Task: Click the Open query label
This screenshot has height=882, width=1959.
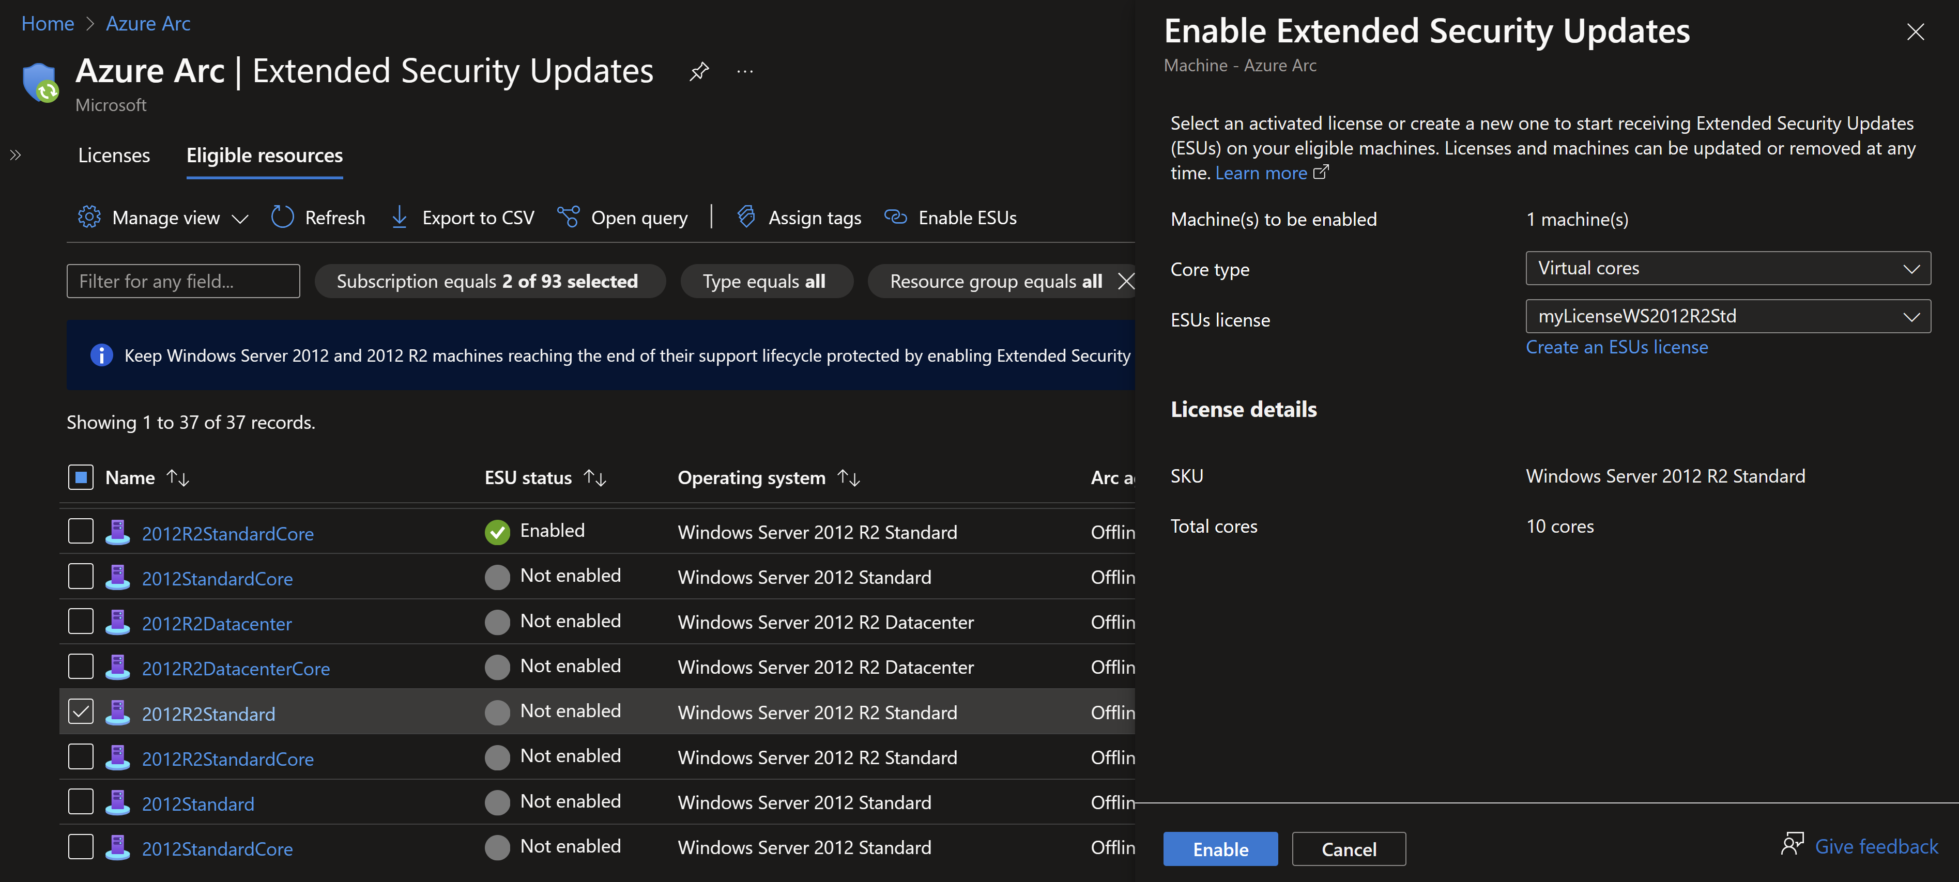Action: (639, 218)
